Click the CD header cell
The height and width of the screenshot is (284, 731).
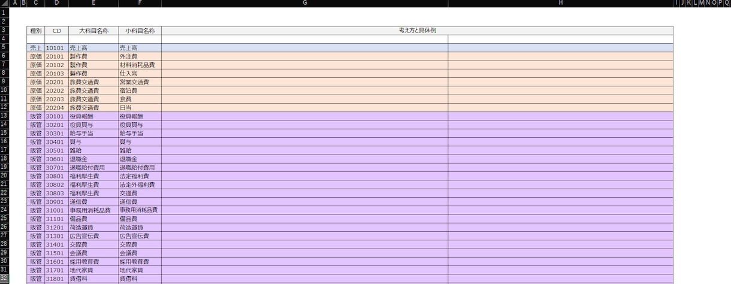click(x=56, y=30)
